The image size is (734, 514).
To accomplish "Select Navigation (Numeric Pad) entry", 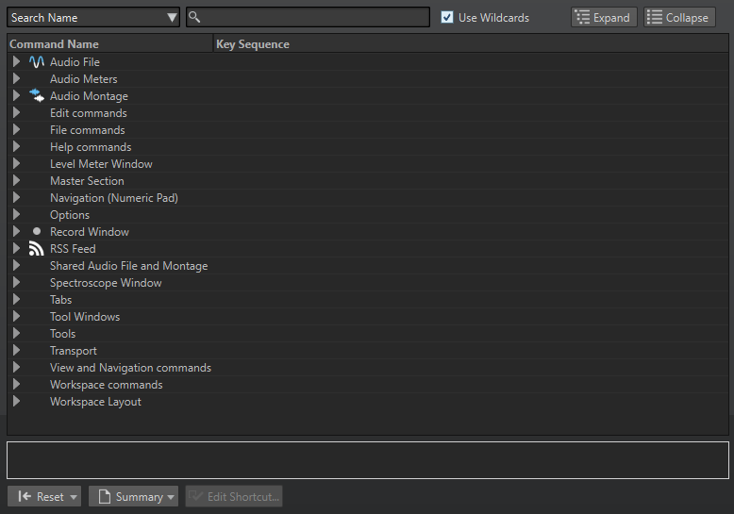I will [113, 198].
